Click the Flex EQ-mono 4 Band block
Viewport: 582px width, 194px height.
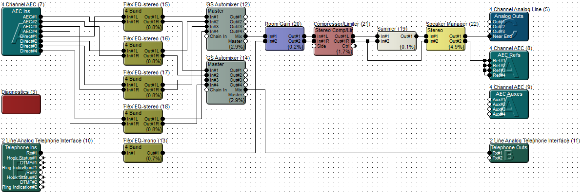[x=143, y=153]
